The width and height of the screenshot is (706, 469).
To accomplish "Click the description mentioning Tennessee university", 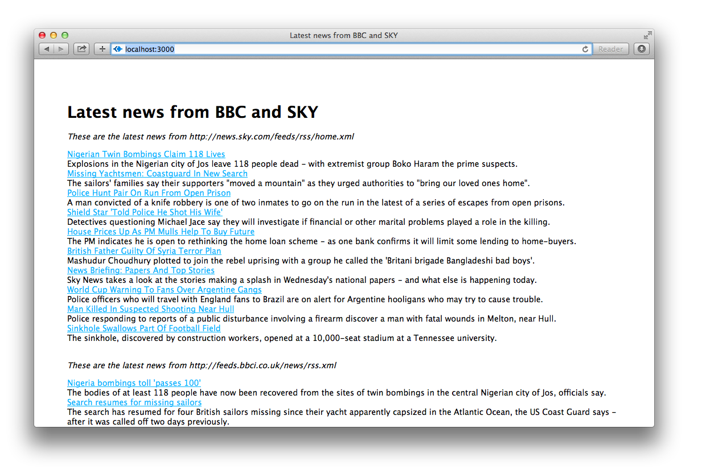I will (x=282, y=338).
